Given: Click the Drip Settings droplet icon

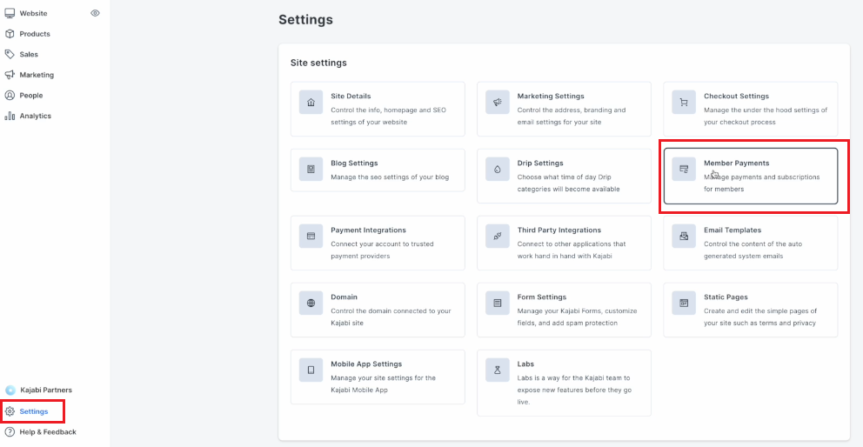Looking at the screenshot, I should click(x=498, y=170).
